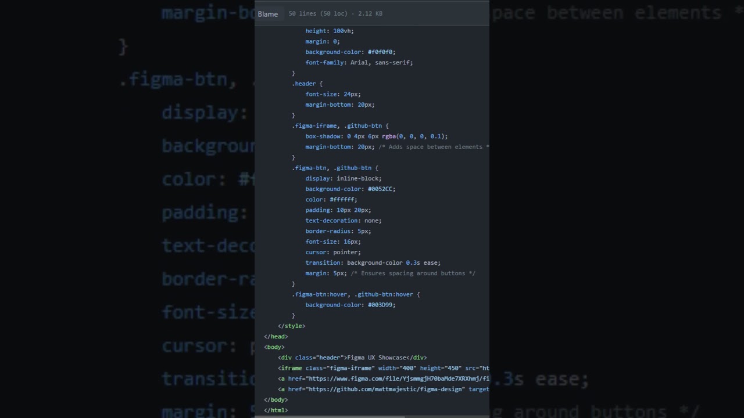744x418 pixels.
Task: Click the '.figma-btn:hover, .github-btn:hover {' line
Action: (x=356, y=294)
